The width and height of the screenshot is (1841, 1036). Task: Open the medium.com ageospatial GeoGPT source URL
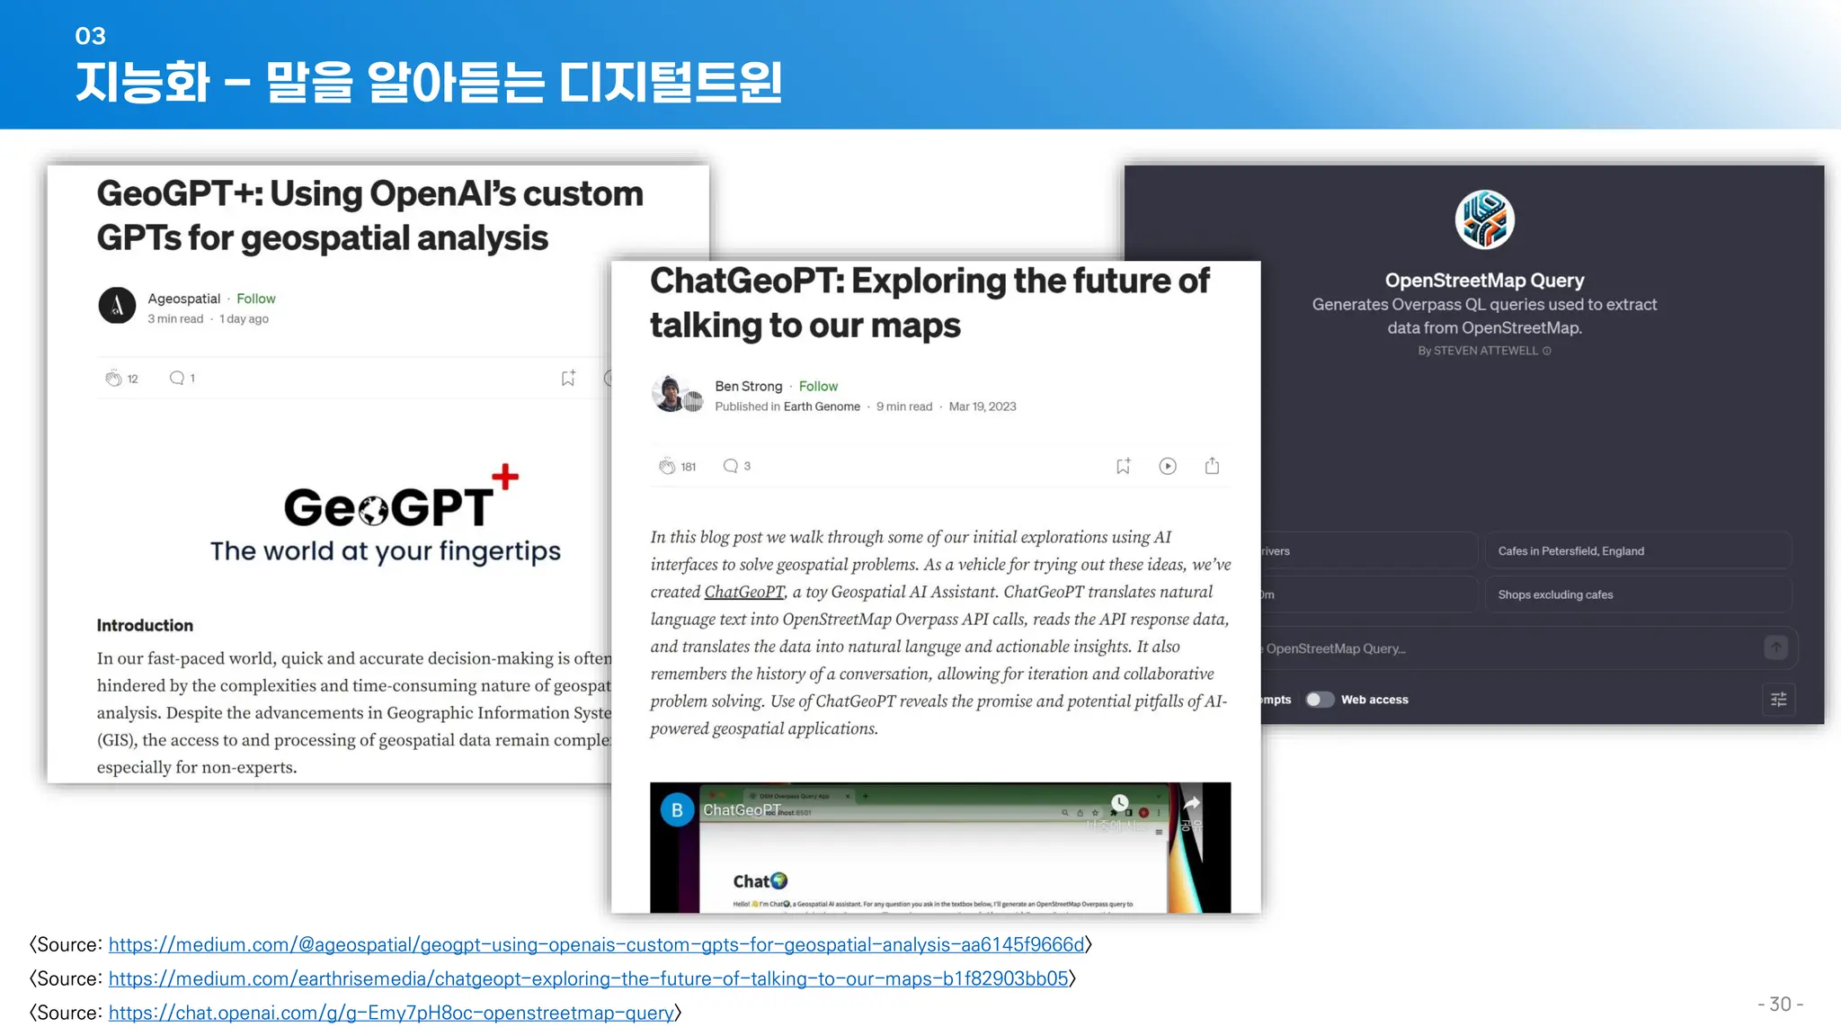(596, 945)
